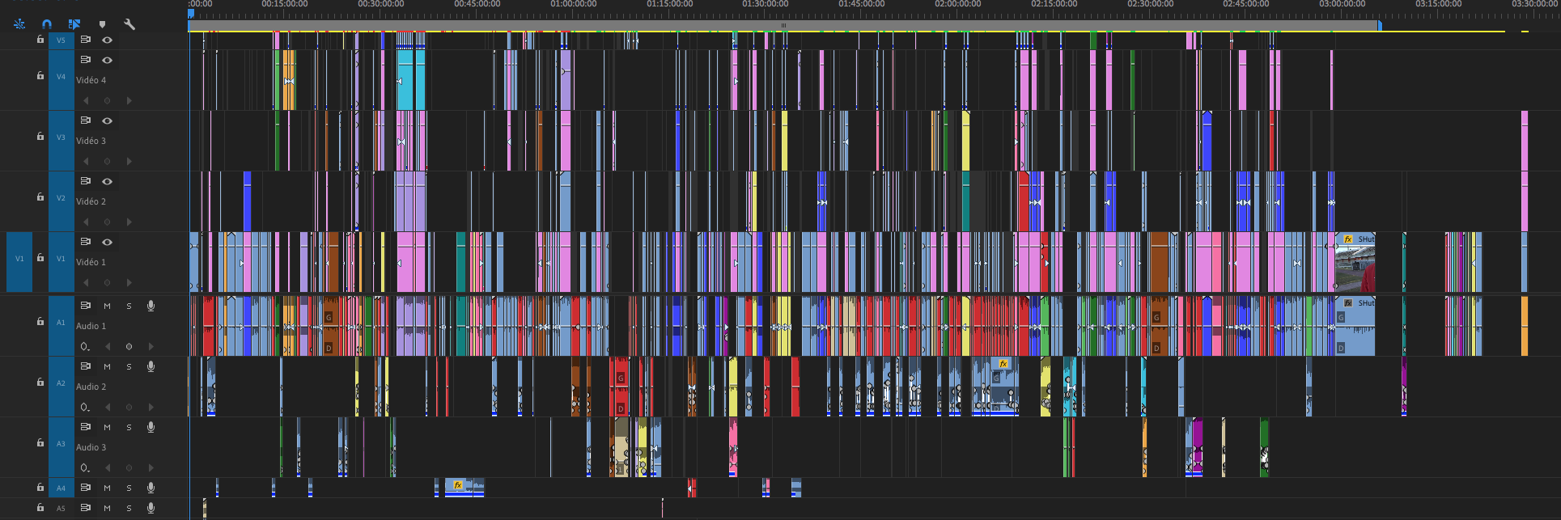Toggle sync lock on the A5 track
The width and height of the screenshot is (1561, 520).
point(85,508)
